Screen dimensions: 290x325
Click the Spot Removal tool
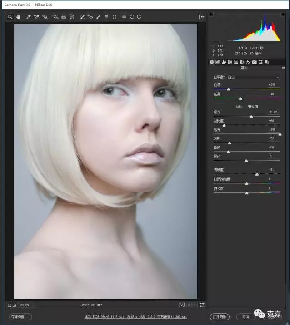[x=82, y=17]
